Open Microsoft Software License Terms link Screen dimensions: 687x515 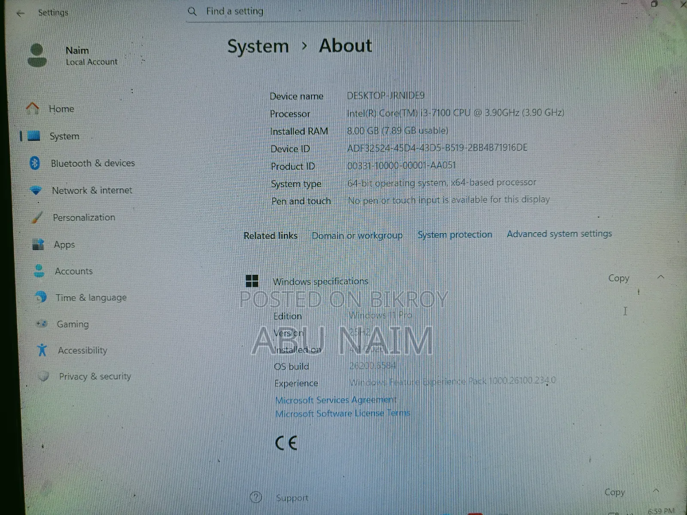tap(343, 413)
